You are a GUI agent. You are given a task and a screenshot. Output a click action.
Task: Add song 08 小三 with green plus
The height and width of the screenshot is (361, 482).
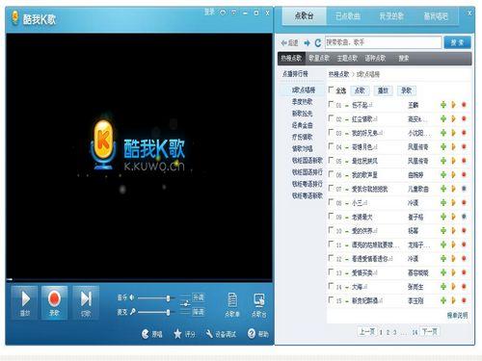443,202
